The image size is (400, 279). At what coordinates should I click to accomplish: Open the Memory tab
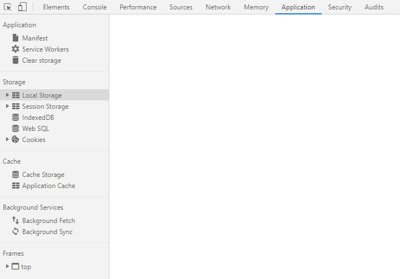[256, 7]
